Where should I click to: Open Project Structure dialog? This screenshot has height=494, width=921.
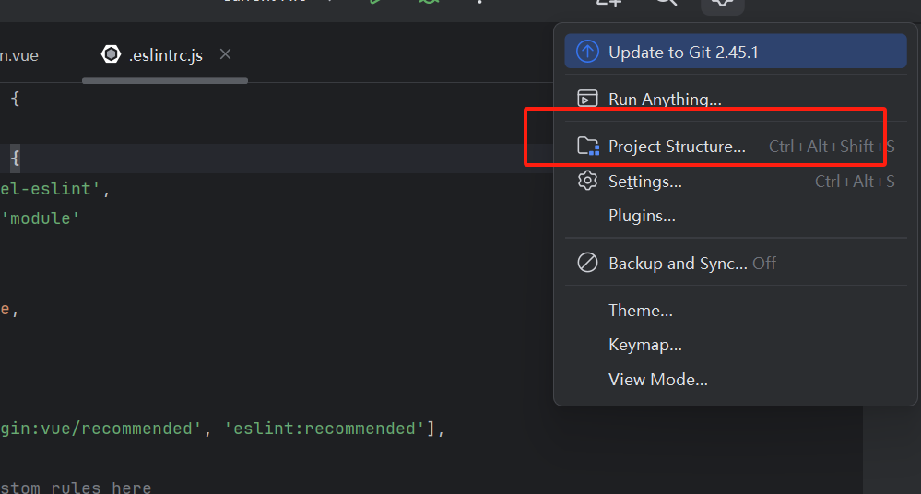677,147
